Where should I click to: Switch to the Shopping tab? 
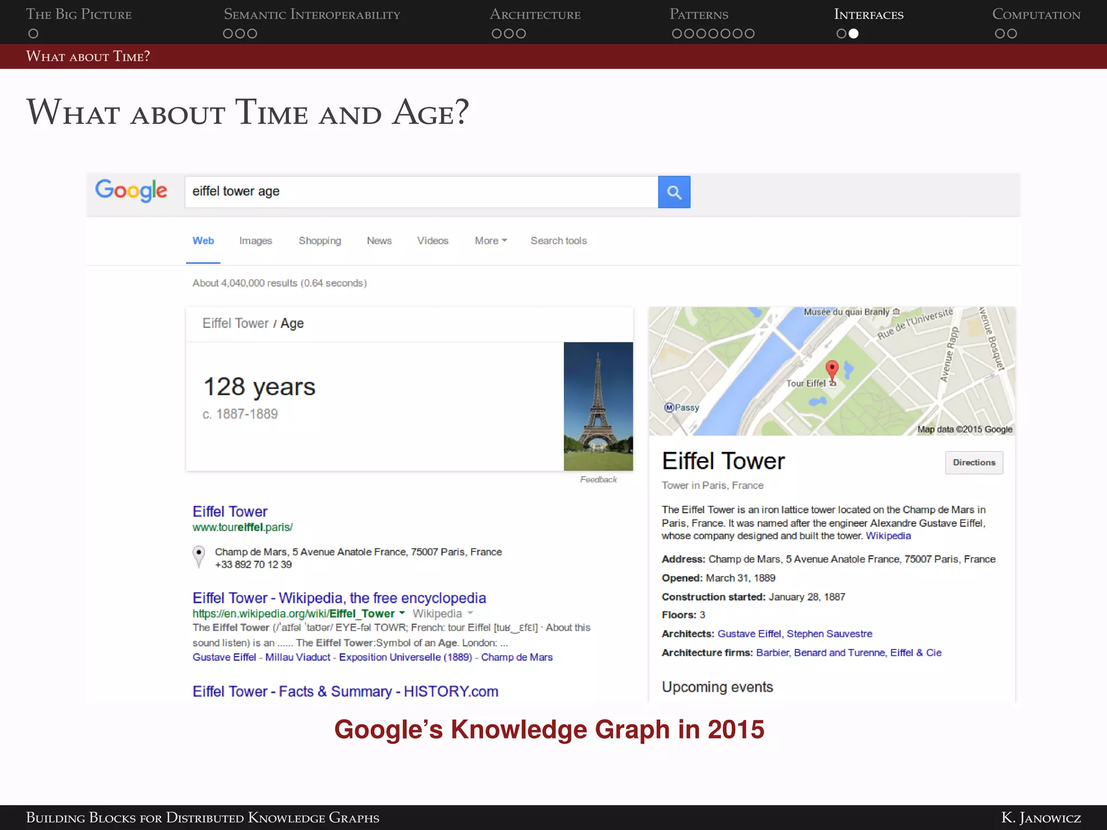[320, 241]
